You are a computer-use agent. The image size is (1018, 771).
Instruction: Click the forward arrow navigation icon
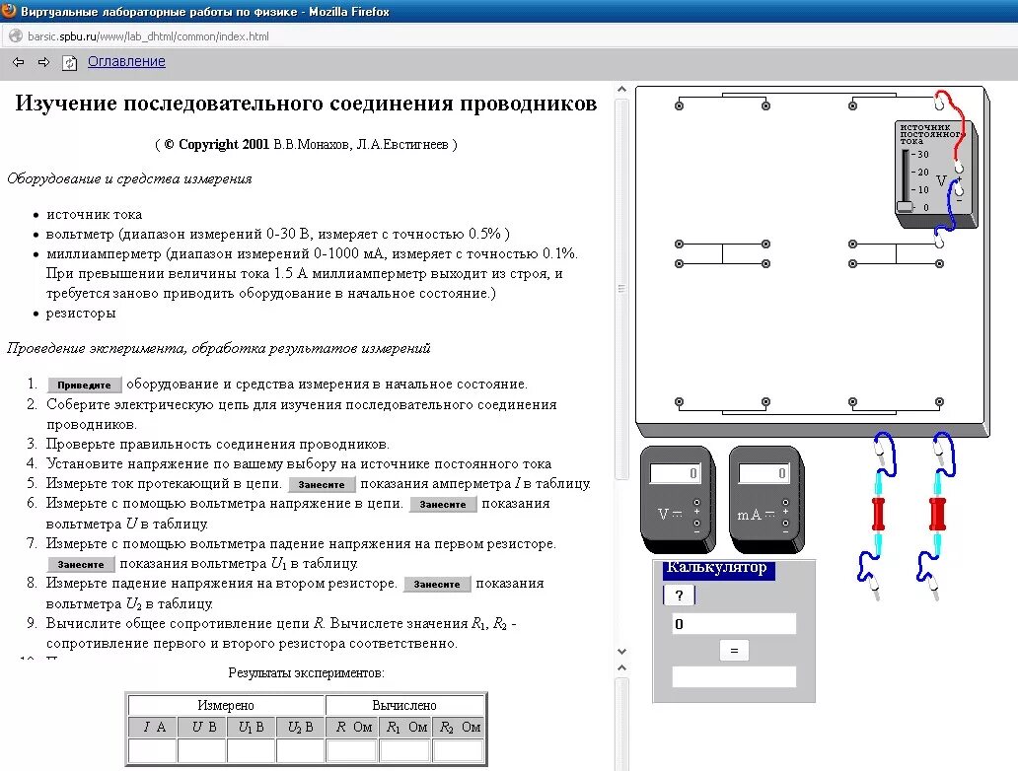point(43,62)
